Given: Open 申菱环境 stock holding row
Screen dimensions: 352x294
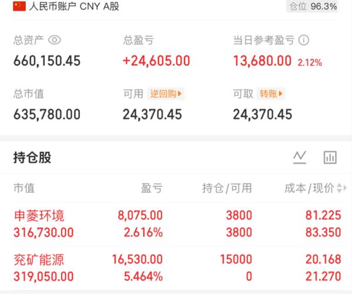Looking at the screenshot, I should click(177, 223).
